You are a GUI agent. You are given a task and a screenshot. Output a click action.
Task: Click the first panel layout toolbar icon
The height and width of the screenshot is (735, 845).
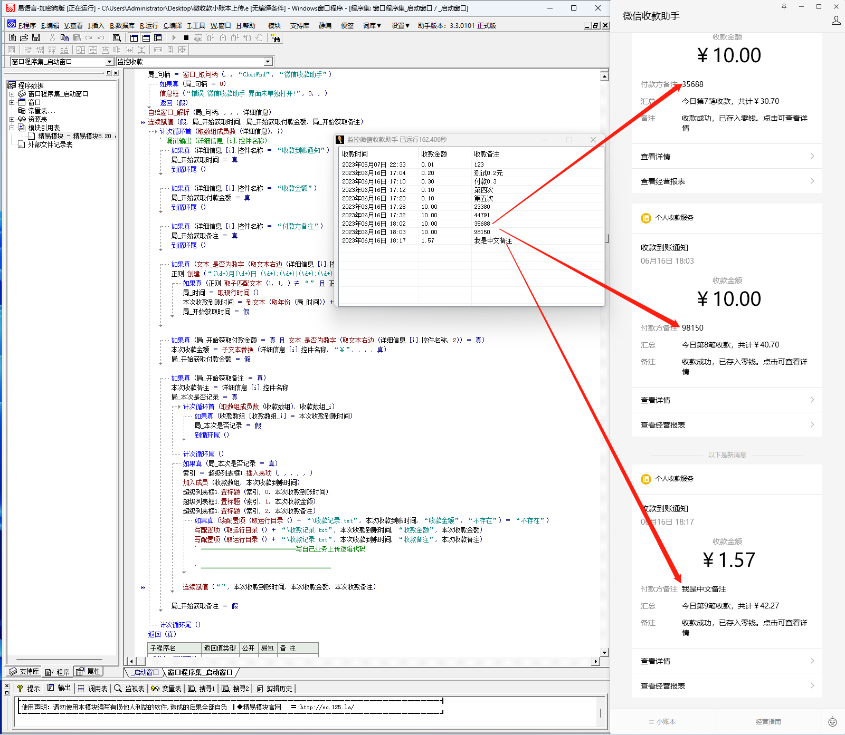pos(134,37)
